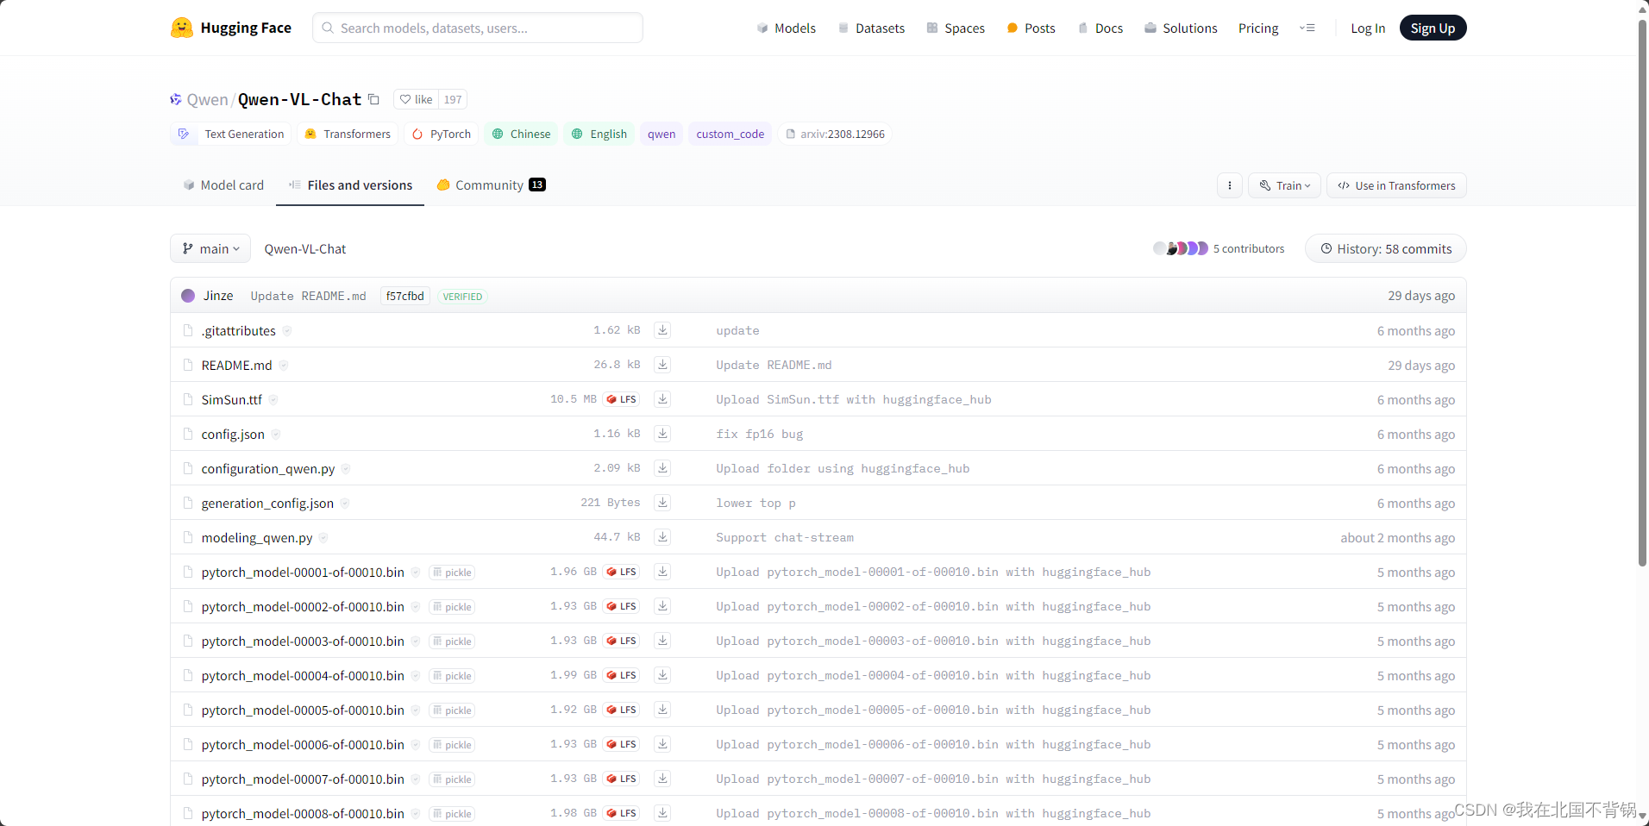Expand the Train dropdown
The width and height of the screenshot is (1649, 826).
pyautogui.click(x=1284, y=185)
